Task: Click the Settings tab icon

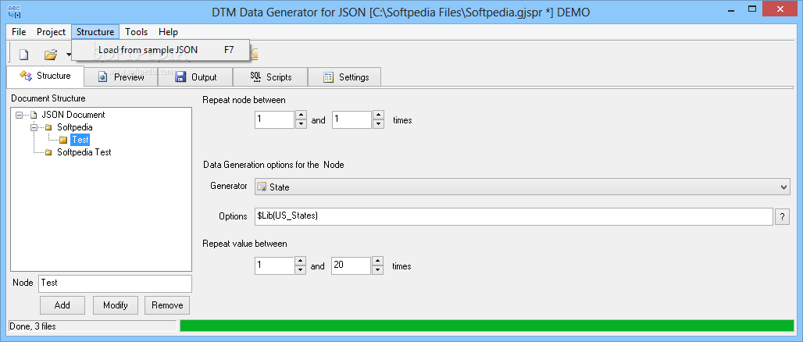Action: click(328, 77)
